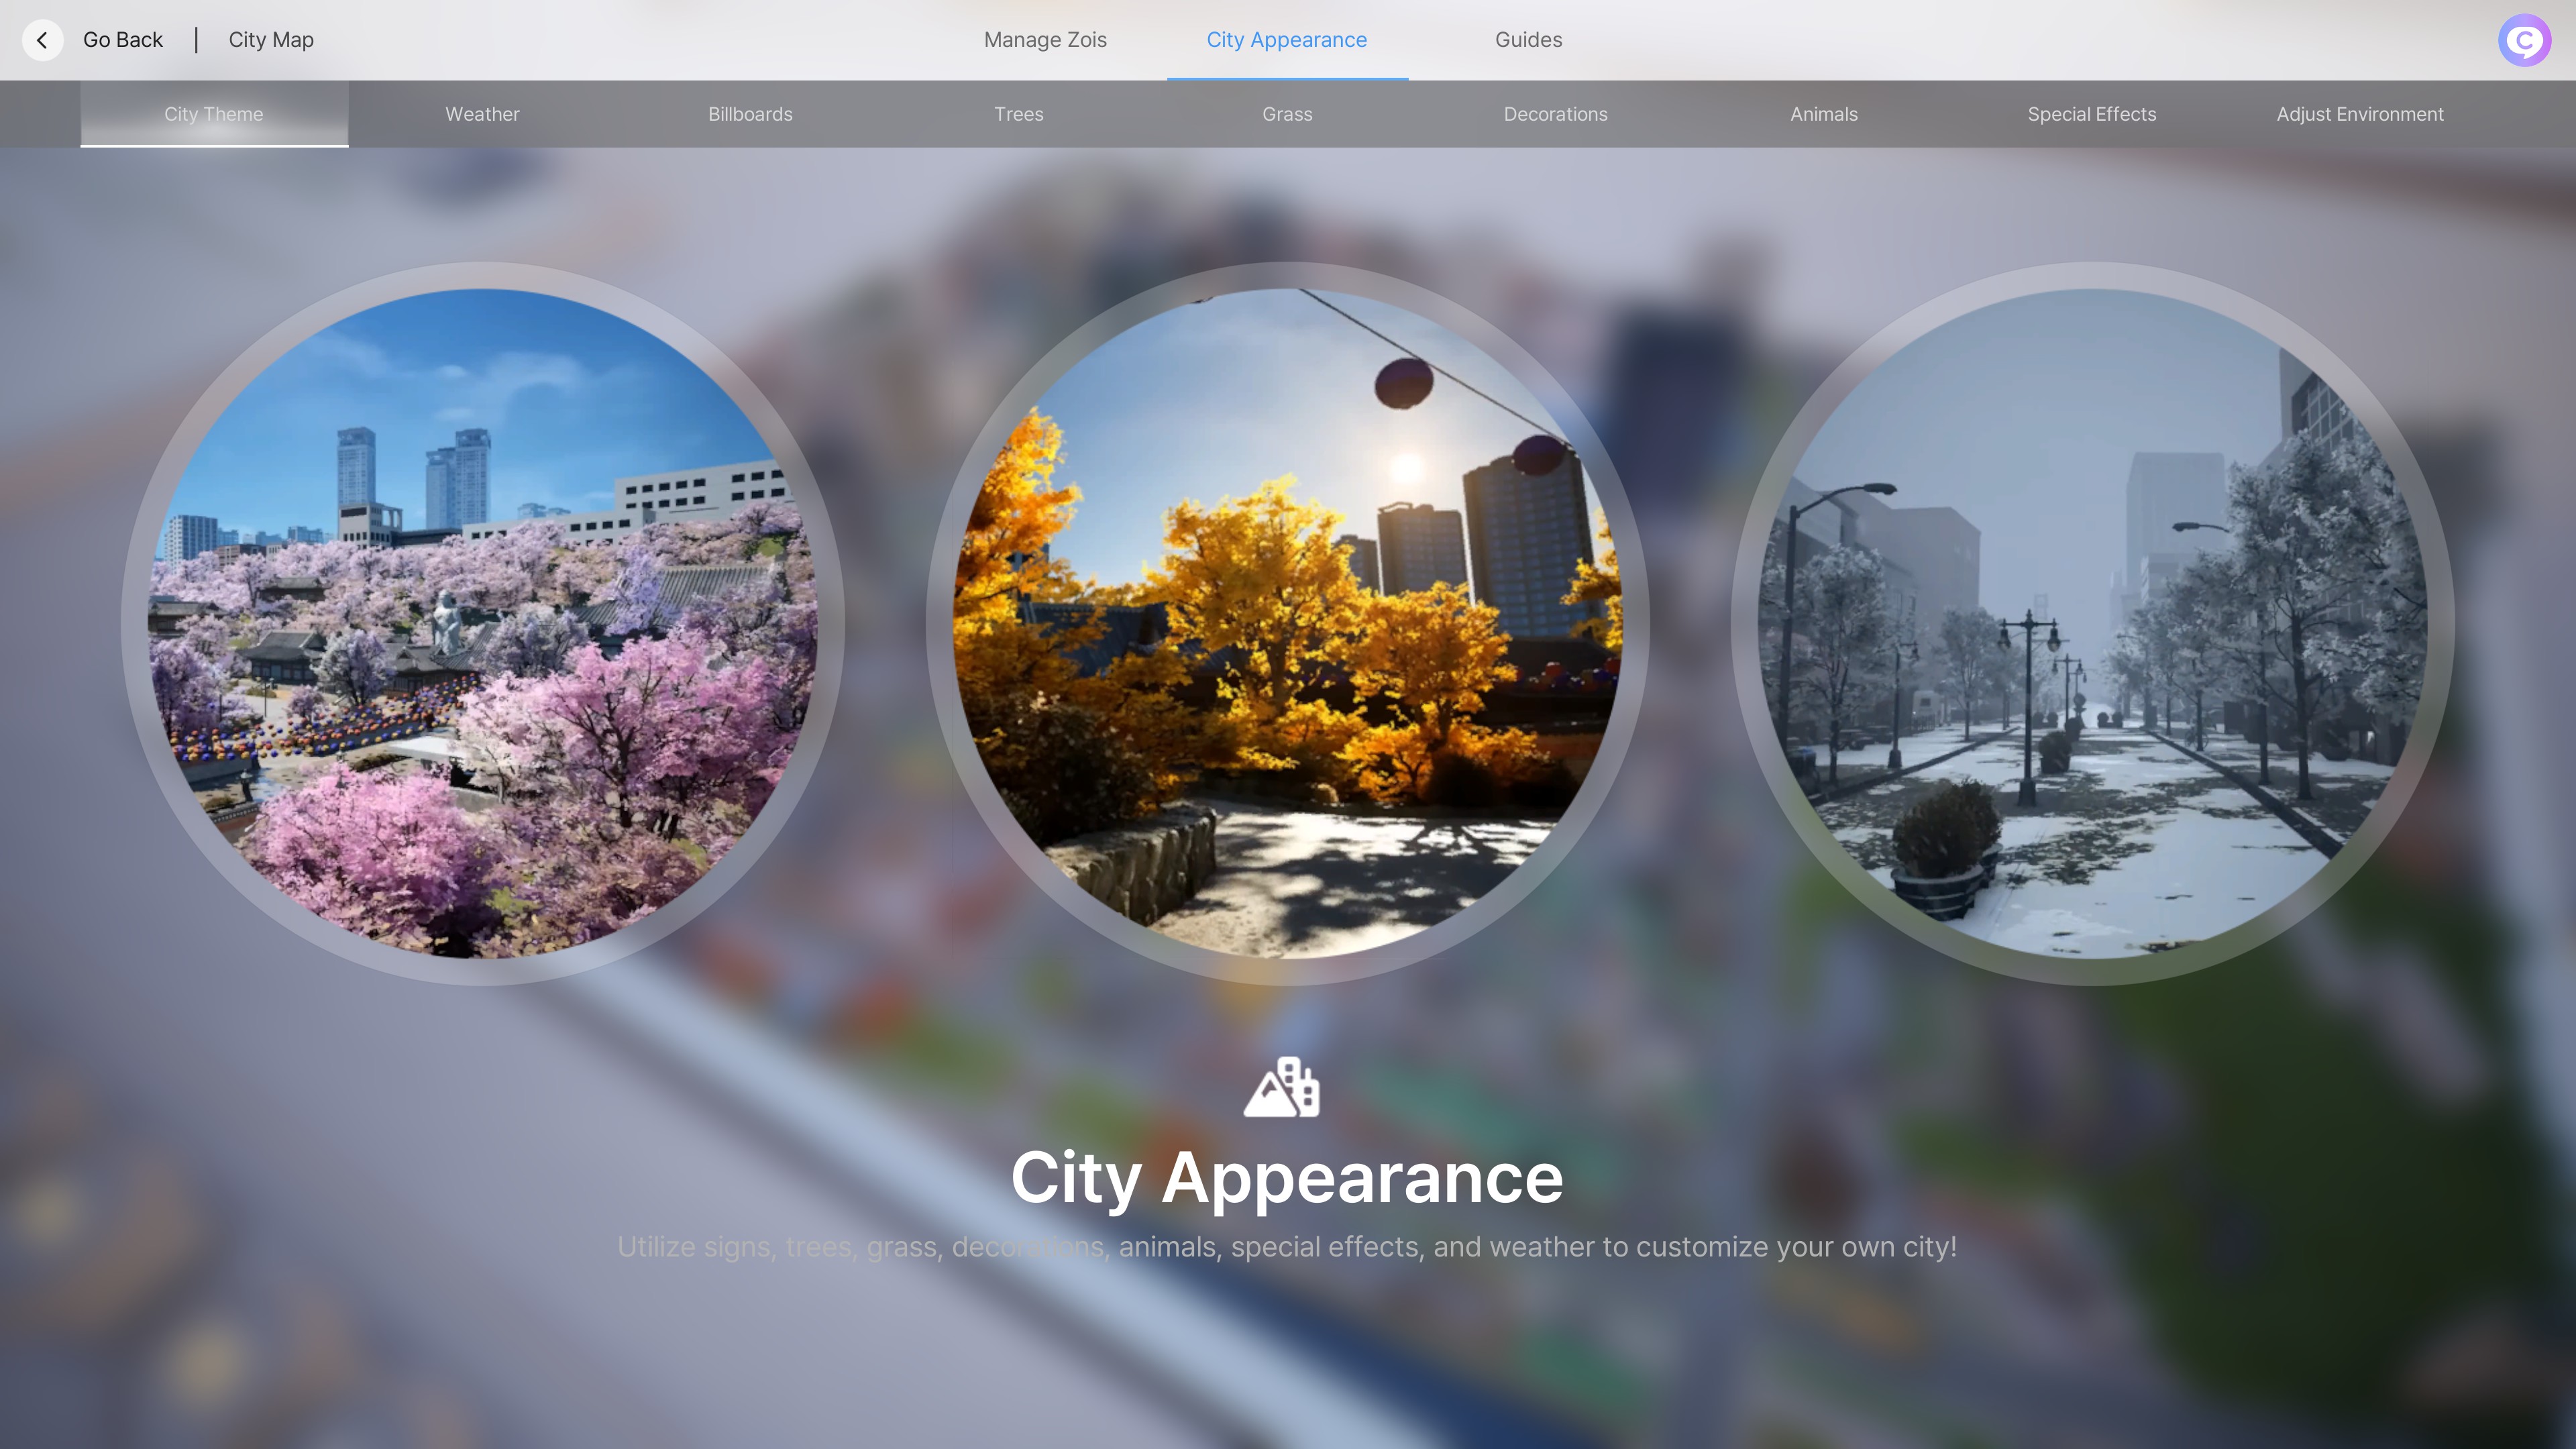Screen dimensions: 2576x1449
Task: Select the Special Effects sub-tab
Action: [2091, 114]
